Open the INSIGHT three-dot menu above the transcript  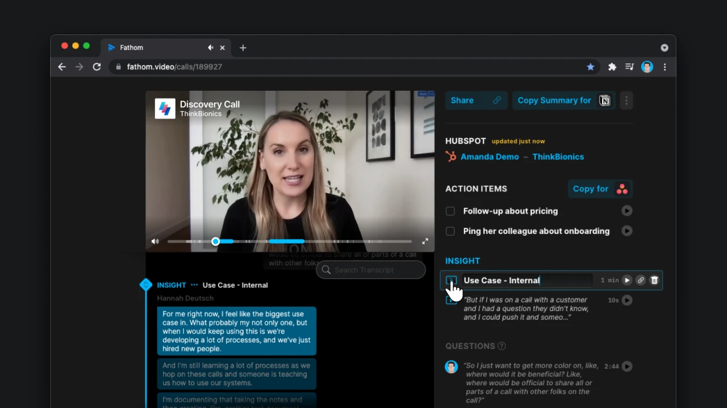coord(194,285)
